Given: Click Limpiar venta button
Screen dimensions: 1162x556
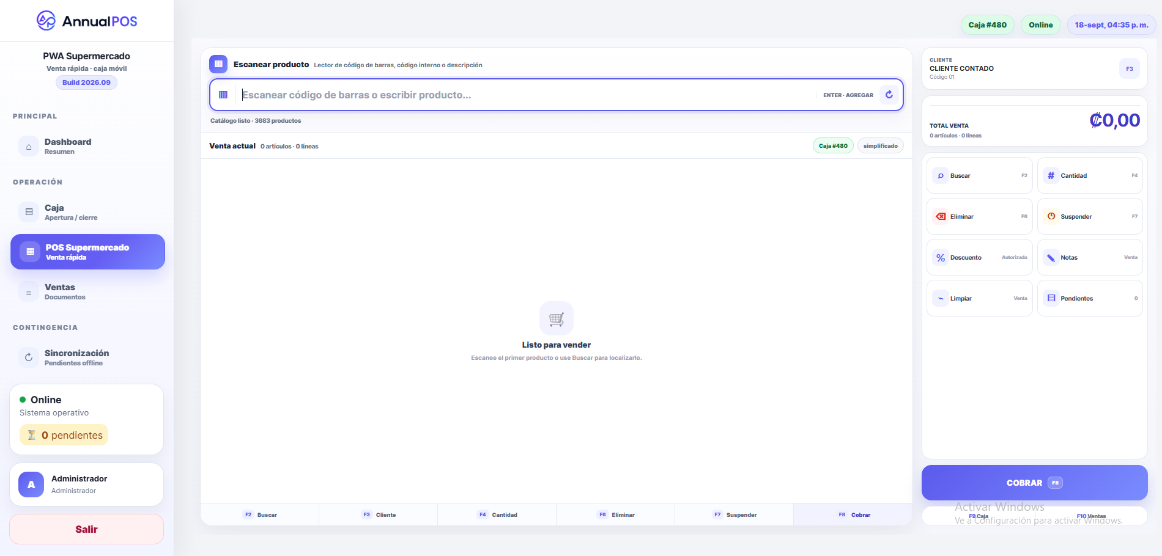Looking at the screenshot, I should (x=979, y=298).
